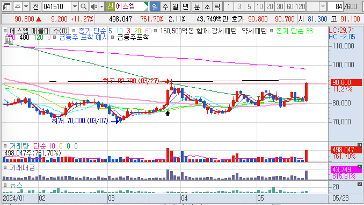Open the sound options dropdown arrow
The height and width of the screenshot is (205, 364).
(x=101, y=6)
